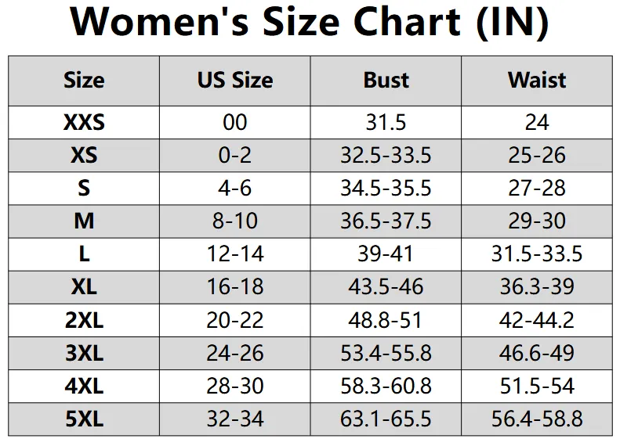Click the Bust column header
Screen dimensions: 620x446
coord(386,80)
